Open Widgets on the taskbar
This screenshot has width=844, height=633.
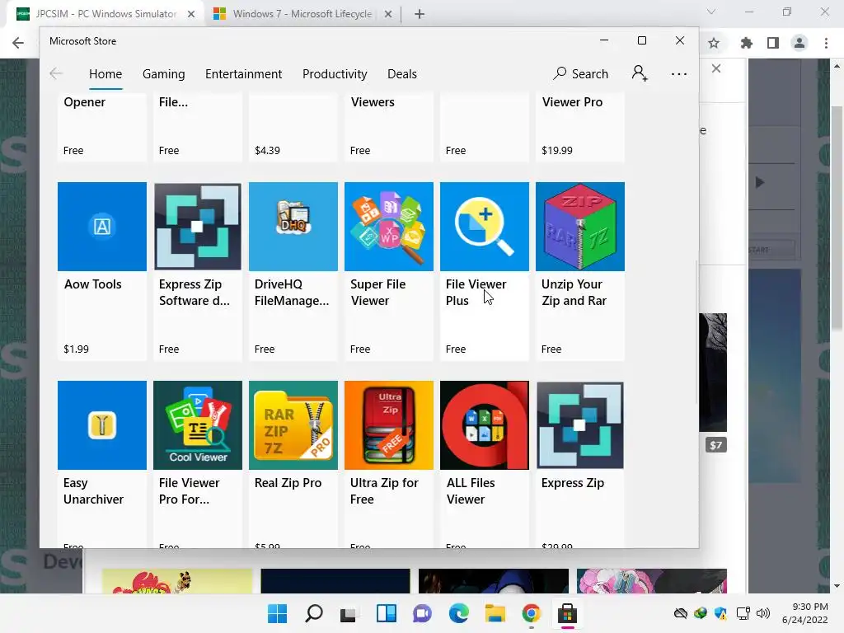[x=387, y=613]
